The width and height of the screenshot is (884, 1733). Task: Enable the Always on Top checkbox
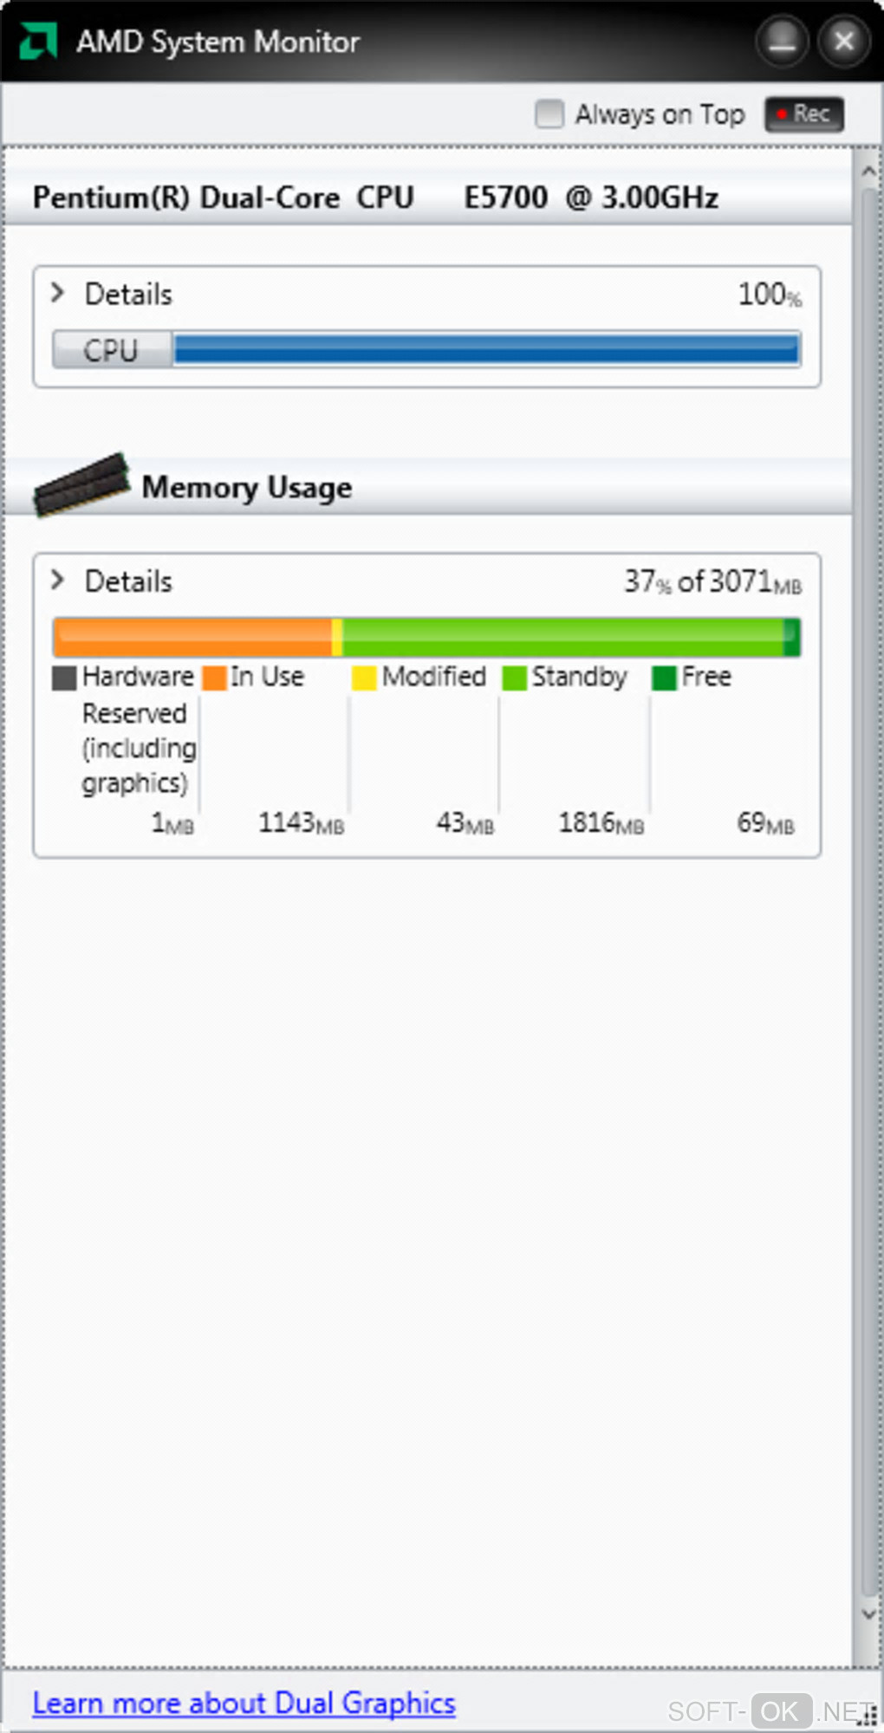(549, 114)
